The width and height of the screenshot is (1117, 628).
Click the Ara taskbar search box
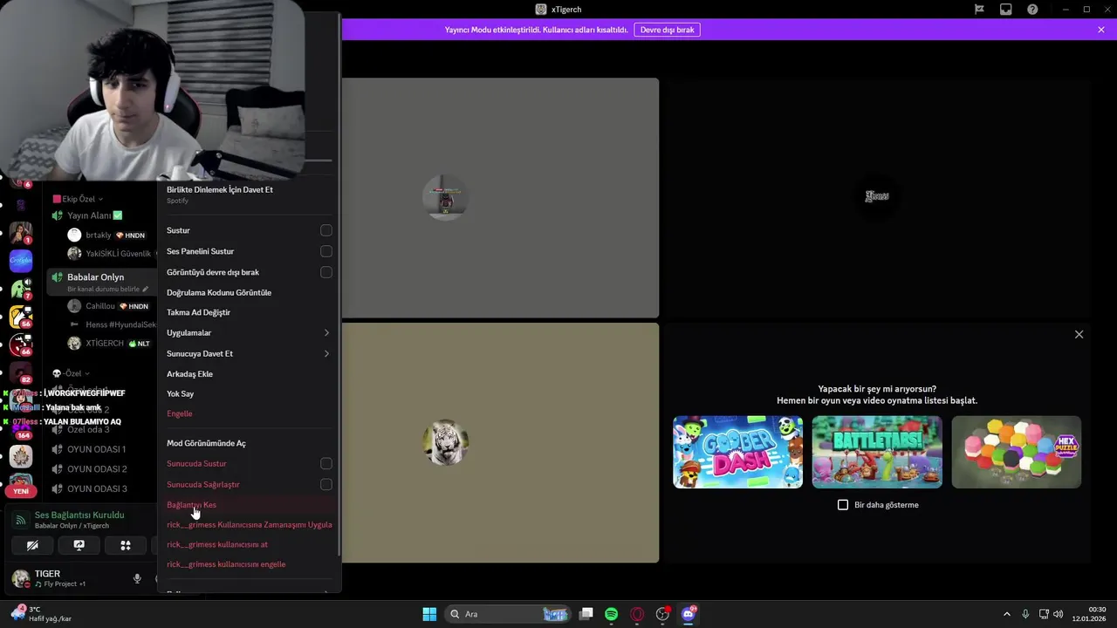click(x=510, y=614)
